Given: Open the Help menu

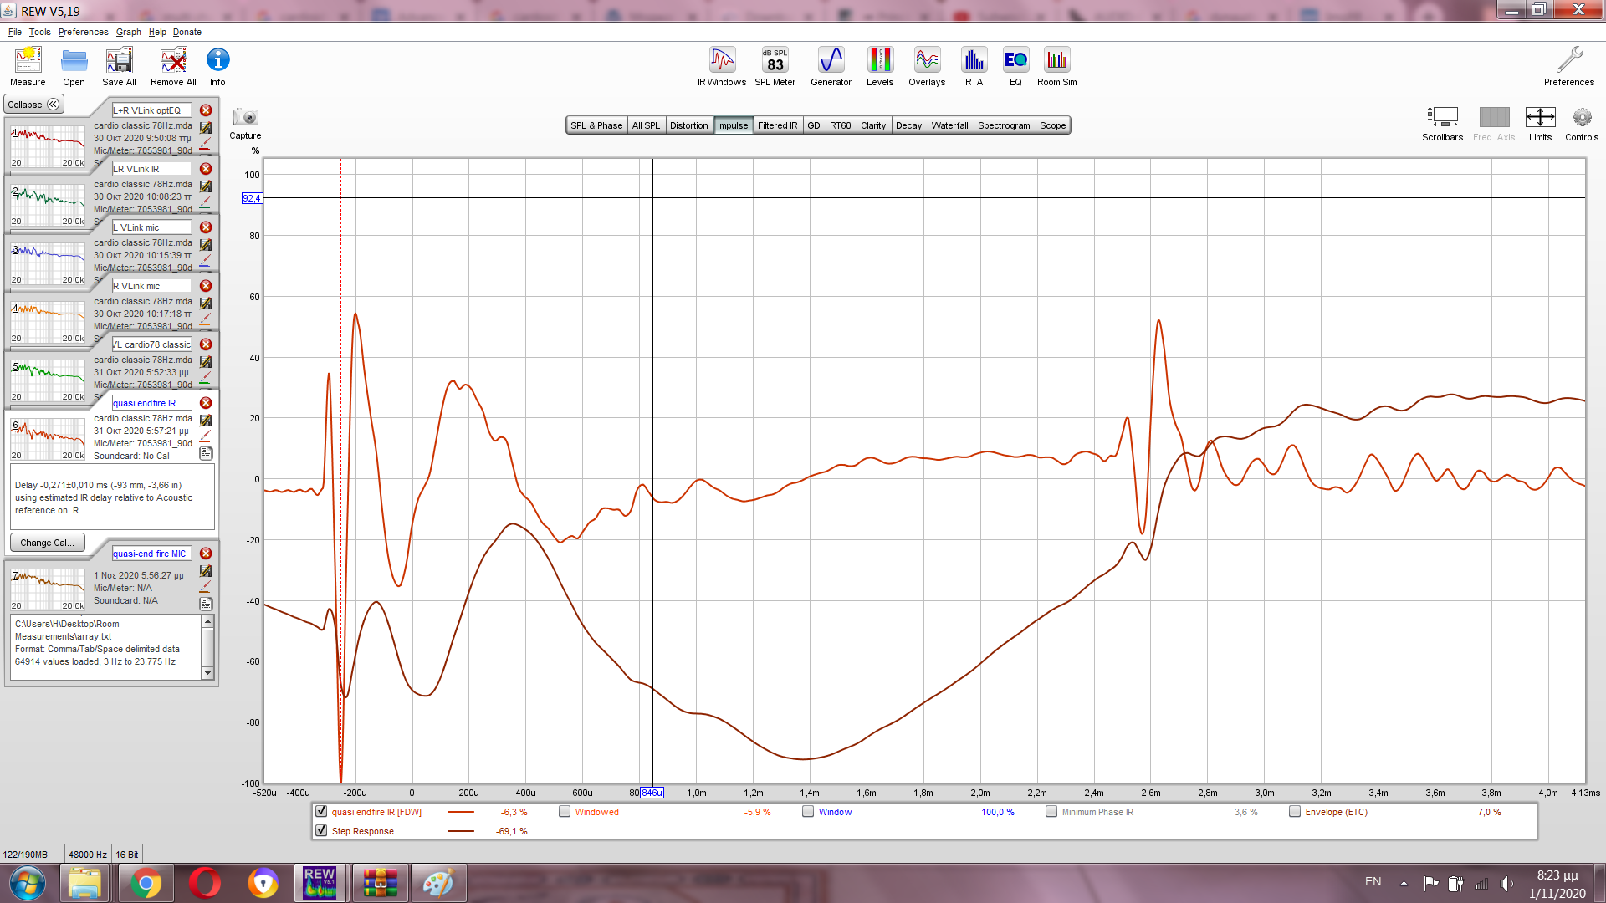Looking at the screenshot, I should tap(157, 32).
